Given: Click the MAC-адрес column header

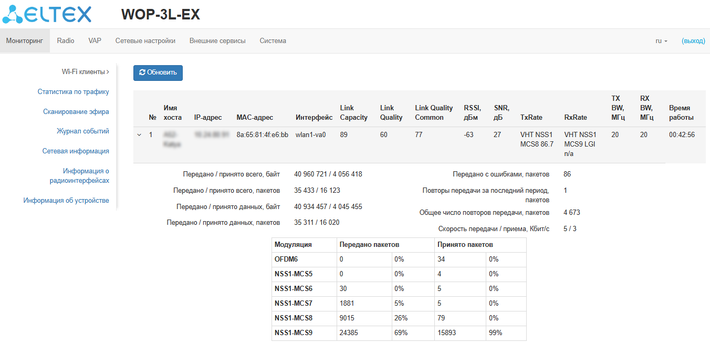Looking at the screenshot, I should click(x=255, y=118).
